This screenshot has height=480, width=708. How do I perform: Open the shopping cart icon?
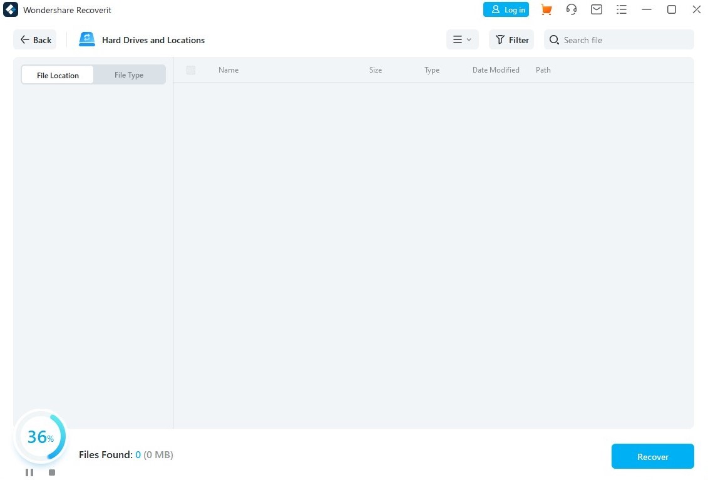546,9
